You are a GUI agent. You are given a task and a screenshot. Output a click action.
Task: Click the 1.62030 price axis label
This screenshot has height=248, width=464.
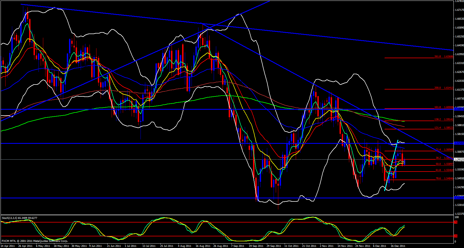[x=460, y=81]
